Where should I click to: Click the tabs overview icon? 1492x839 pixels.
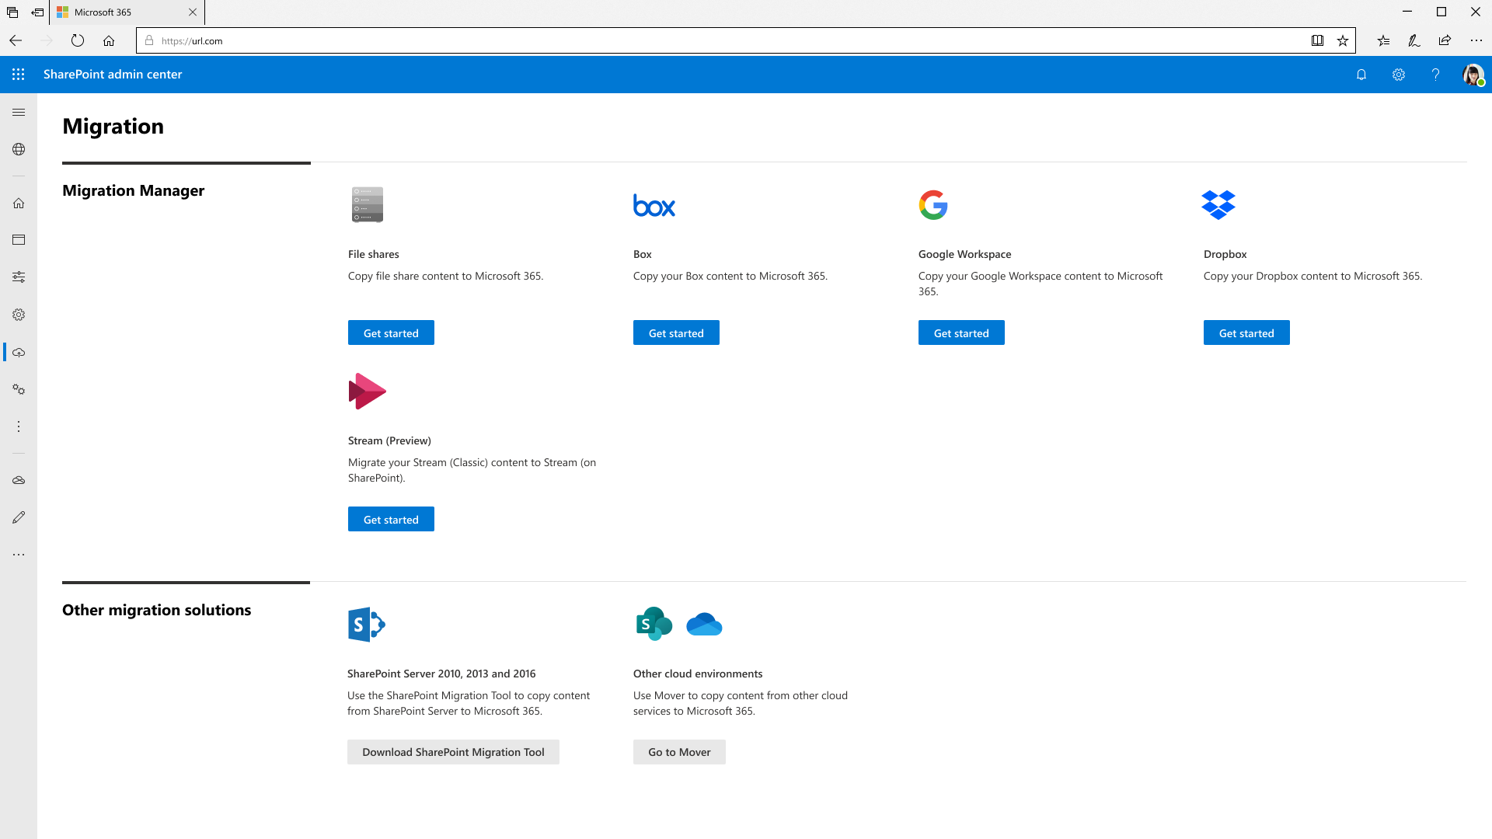pos(12,12)
